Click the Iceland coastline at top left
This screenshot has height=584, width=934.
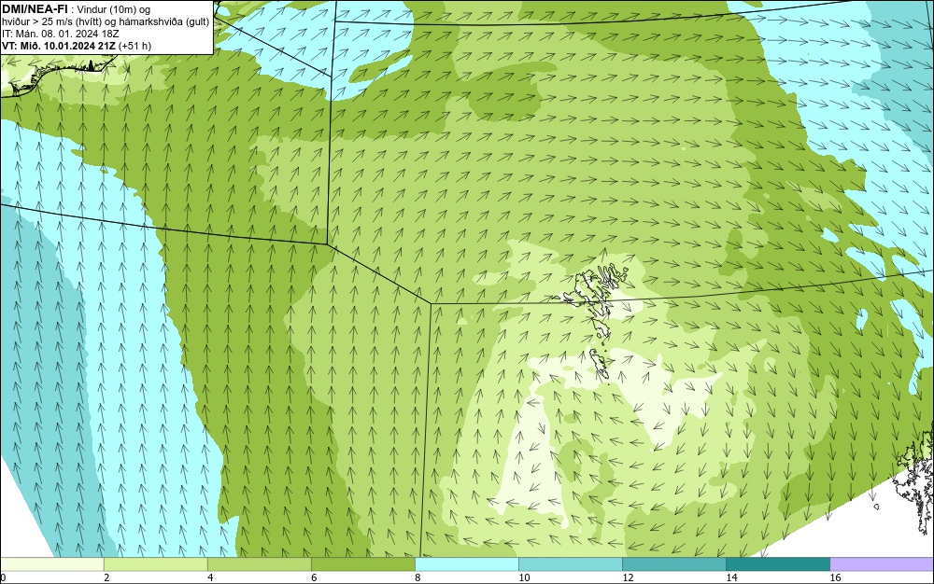coord(60,75)
